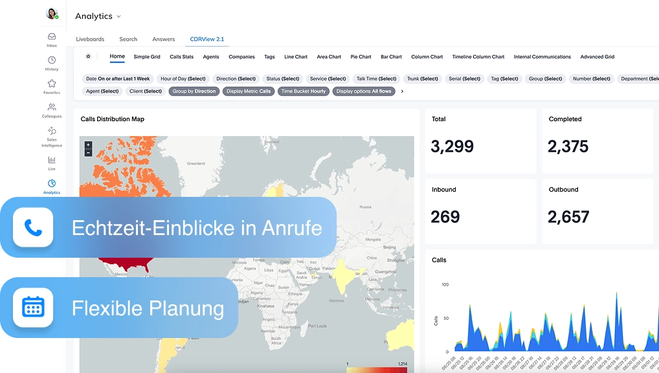
Task: Go to Favorites star in sidebar
Action: pyautogui.click(x=52, y=84)
